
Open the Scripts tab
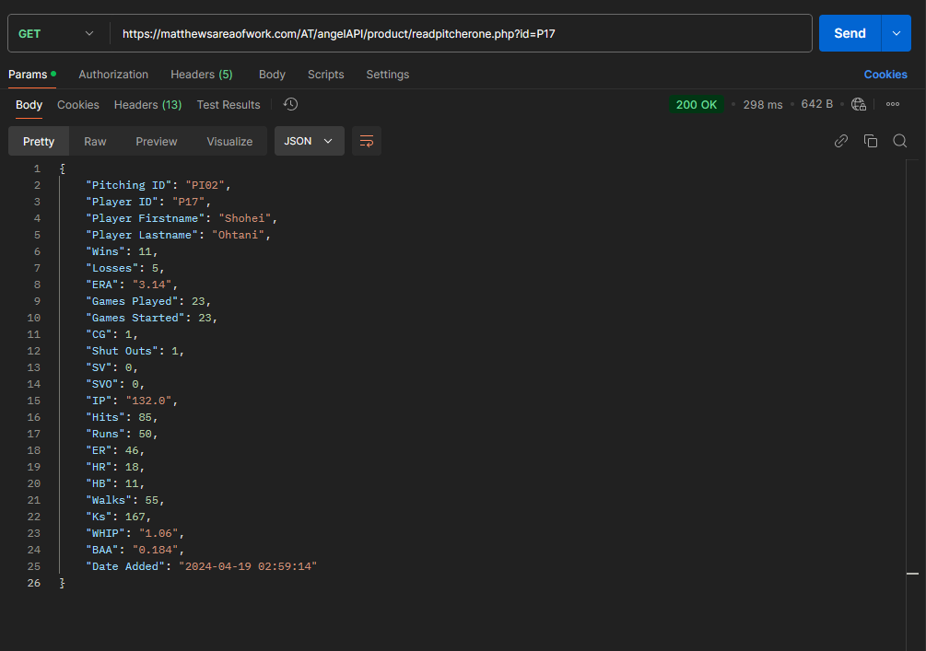pyautogui.click(x=325, y=75)
